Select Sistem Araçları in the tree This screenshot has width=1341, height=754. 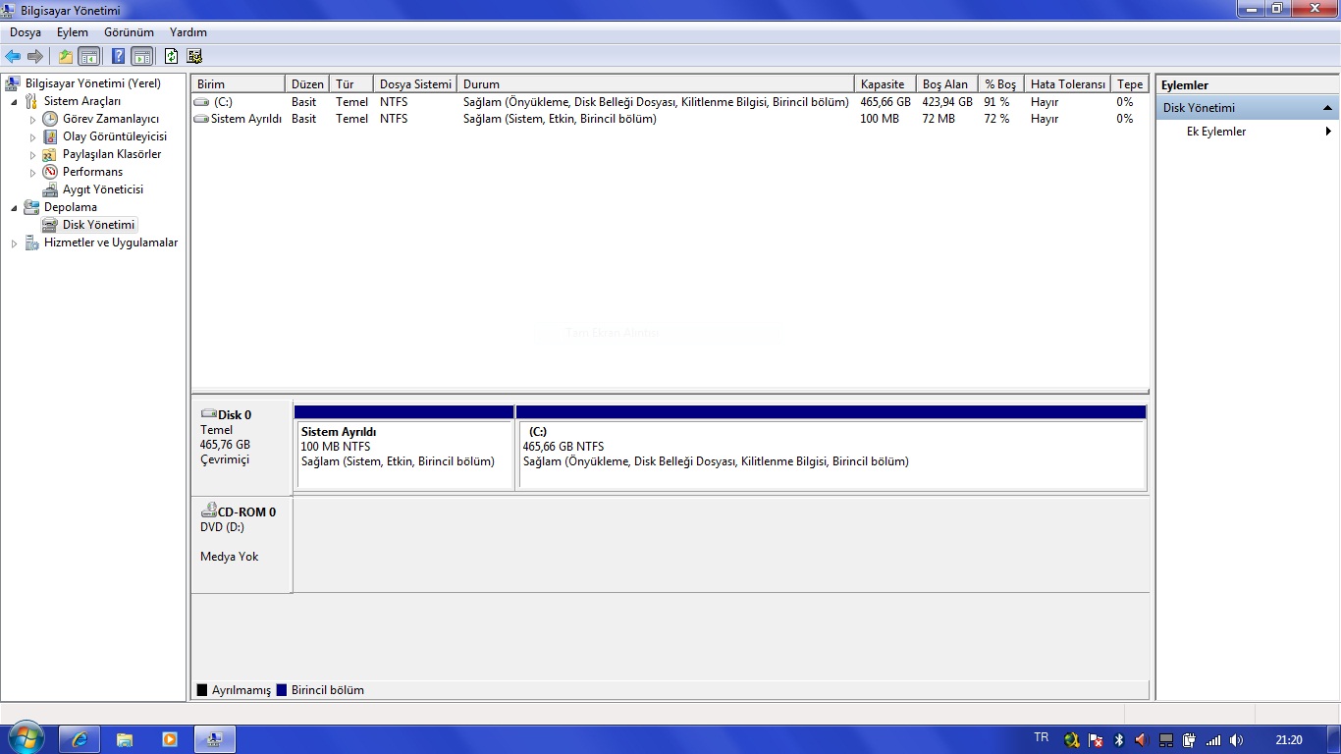(x=82, y=101)
